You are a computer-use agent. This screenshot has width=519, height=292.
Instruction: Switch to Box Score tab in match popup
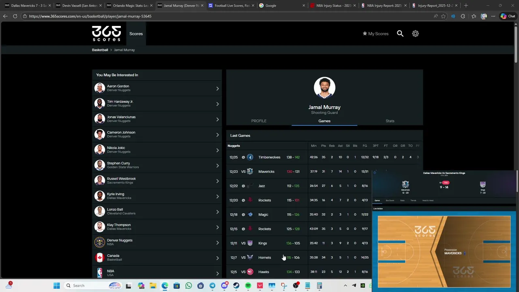click(390, 200)
